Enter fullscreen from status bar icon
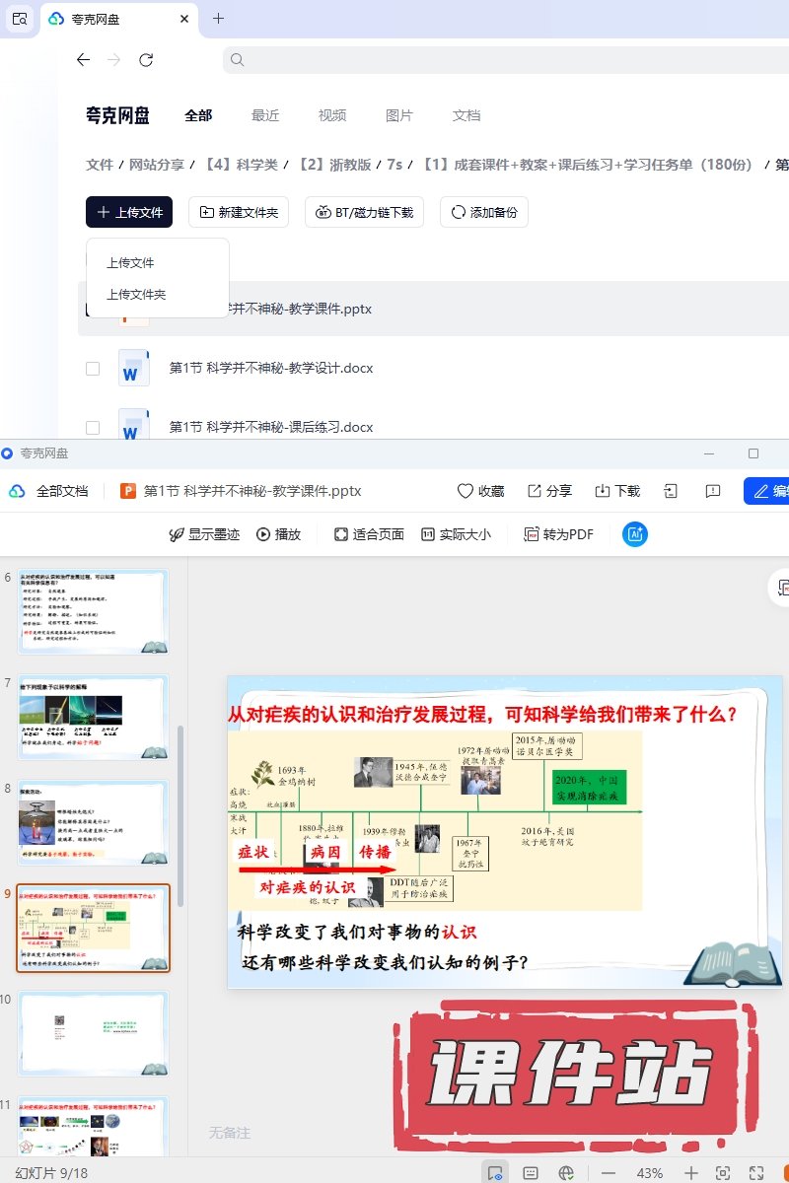Screen dimensions: 789x1183 click(756, 1173)
